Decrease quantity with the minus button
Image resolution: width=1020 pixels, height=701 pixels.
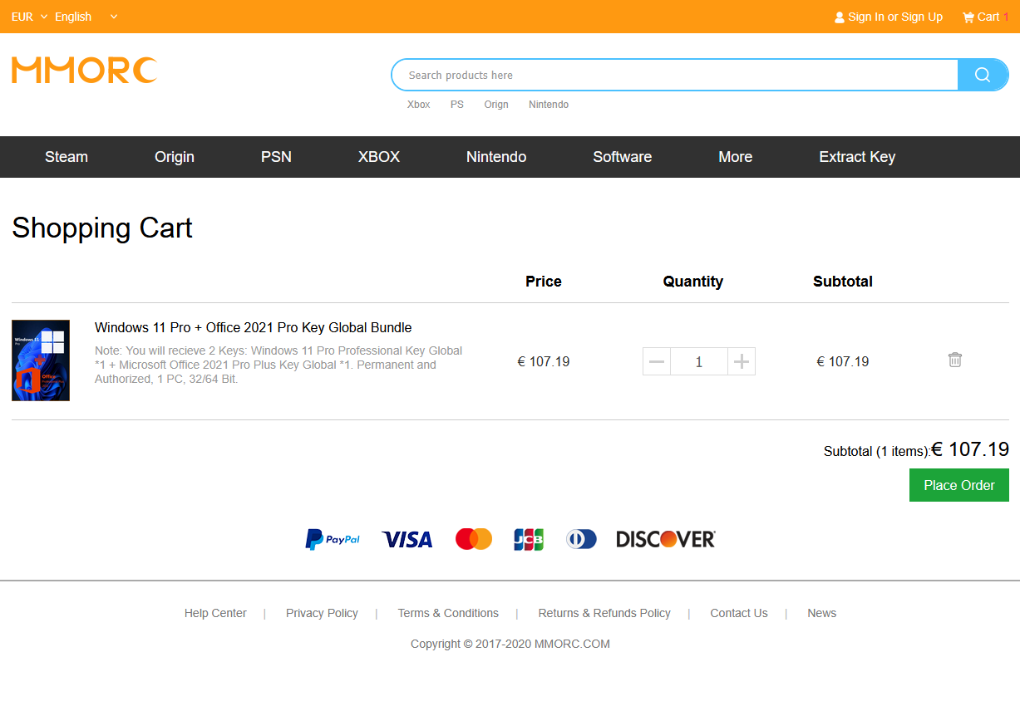(x=657, y=361)
